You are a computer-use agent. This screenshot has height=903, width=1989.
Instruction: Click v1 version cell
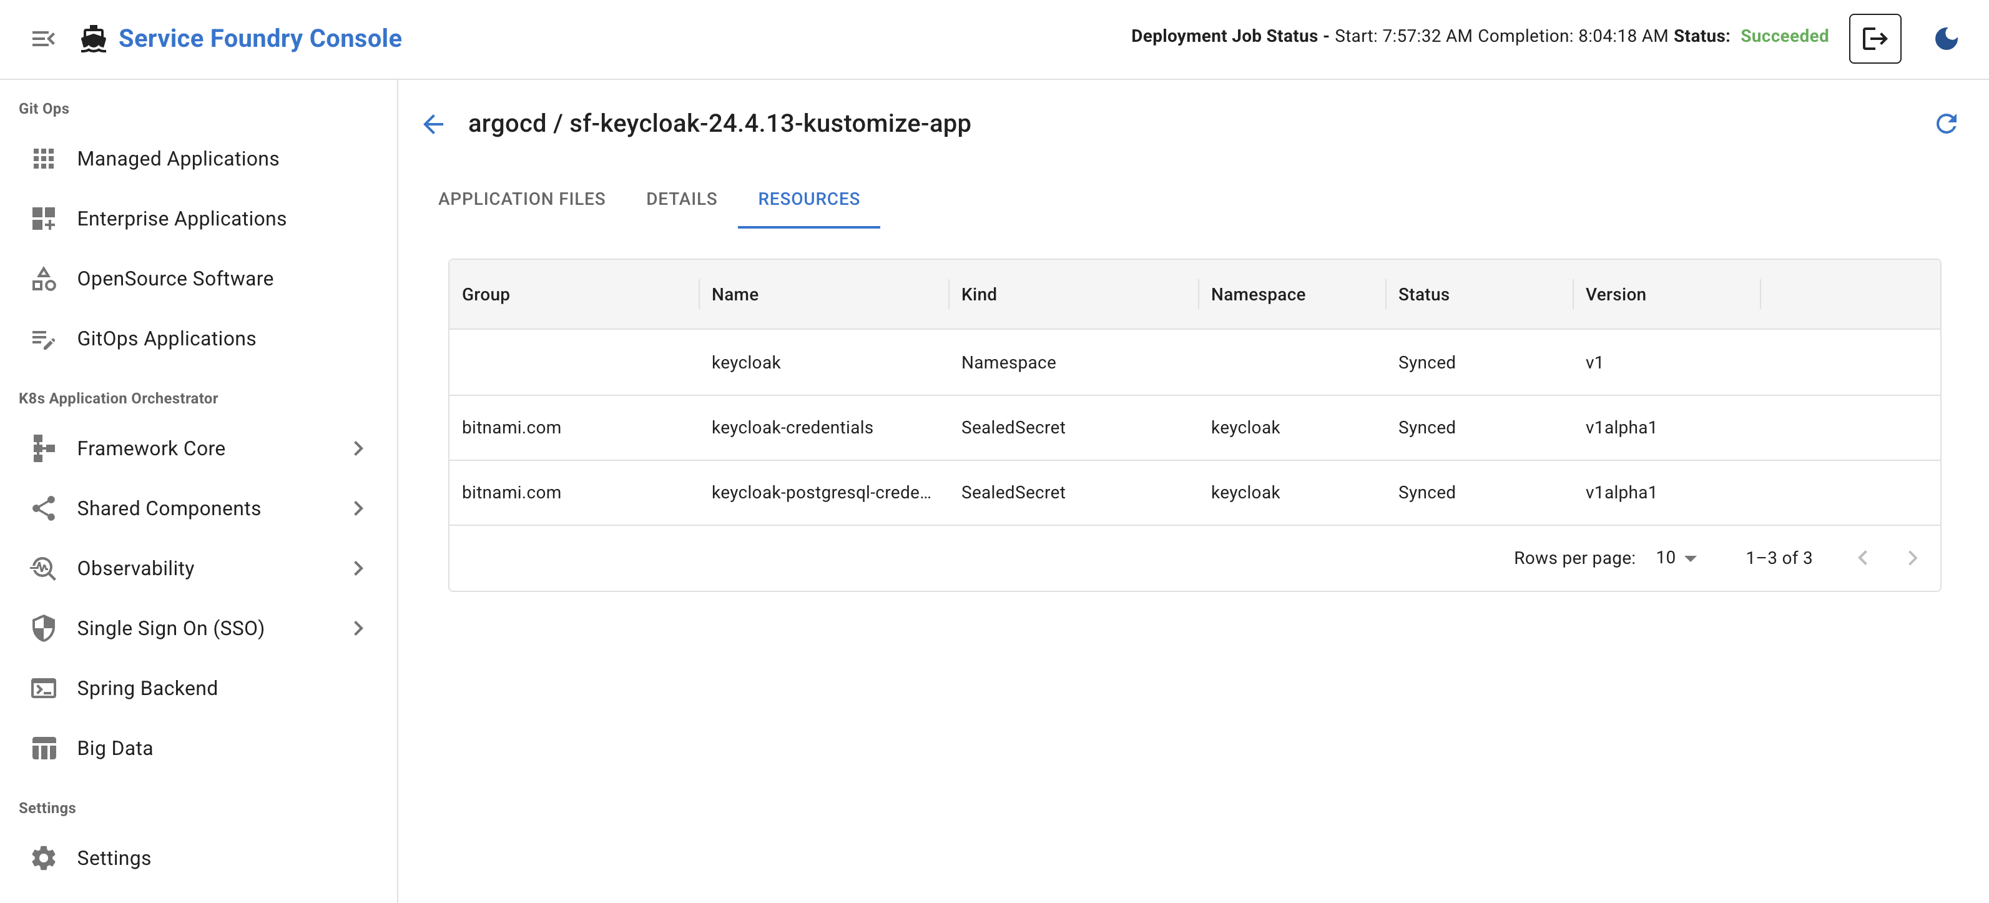pyautogui.click(x=1594, y=362)
